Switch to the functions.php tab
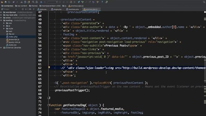206x116 pixels. coord(72,9)
